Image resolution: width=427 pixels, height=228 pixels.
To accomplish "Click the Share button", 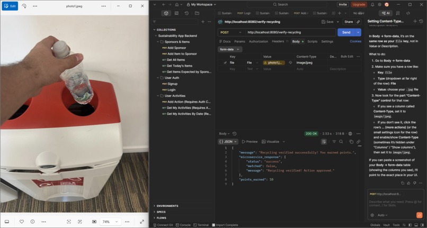I will 349,22.
